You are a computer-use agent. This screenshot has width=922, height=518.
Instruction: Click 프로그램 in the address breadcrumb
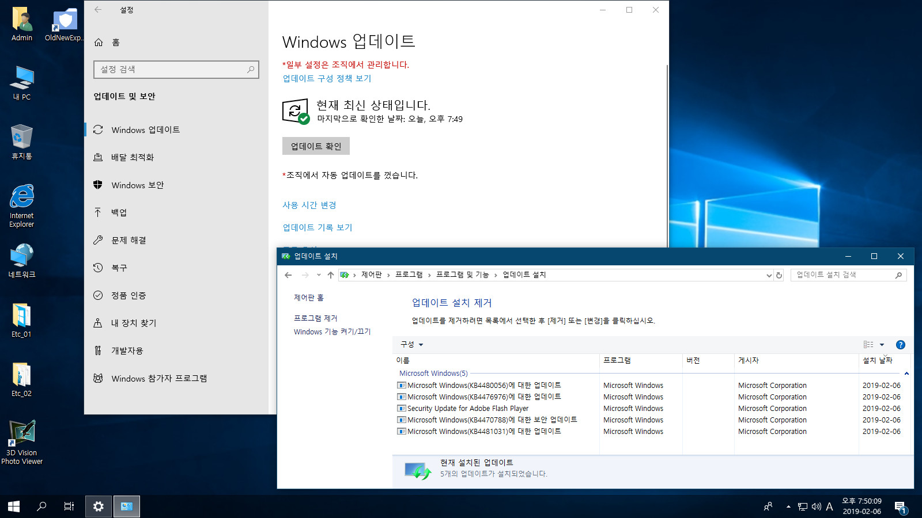(x=409, y=275)
